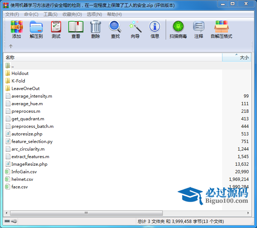Select preprocess_batch.m file name
257x228 pixels.
point(32,126)
